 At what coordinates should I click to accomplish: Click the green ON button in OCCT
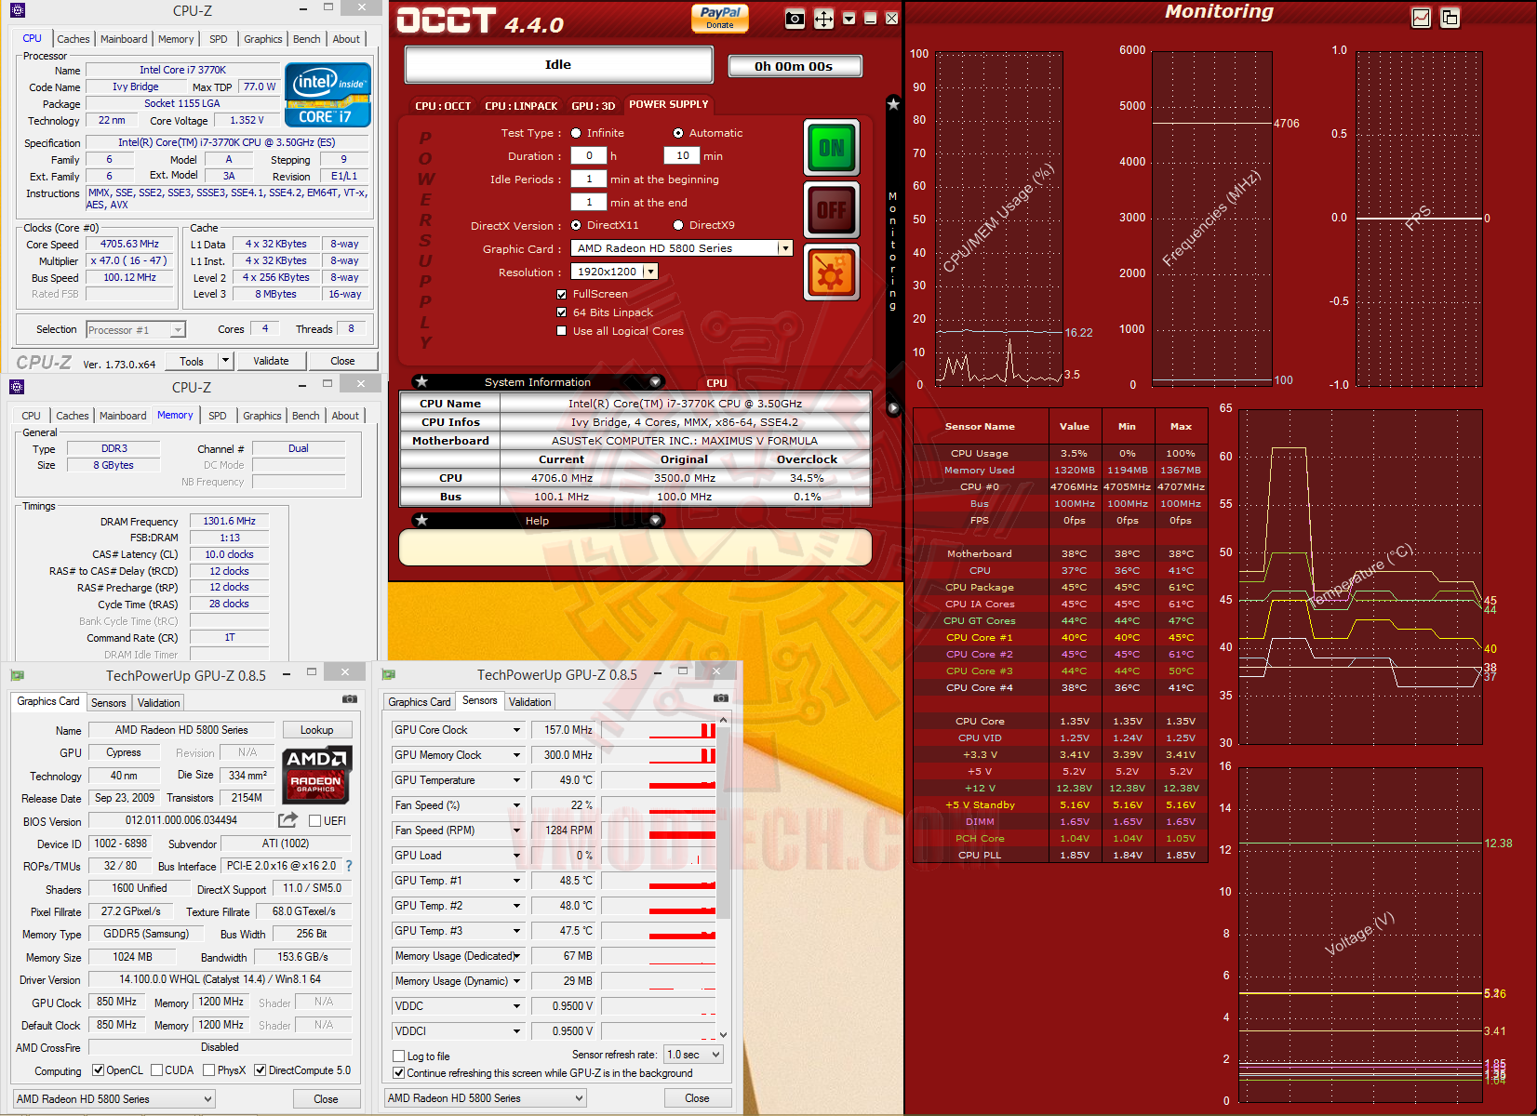[831, 148]
